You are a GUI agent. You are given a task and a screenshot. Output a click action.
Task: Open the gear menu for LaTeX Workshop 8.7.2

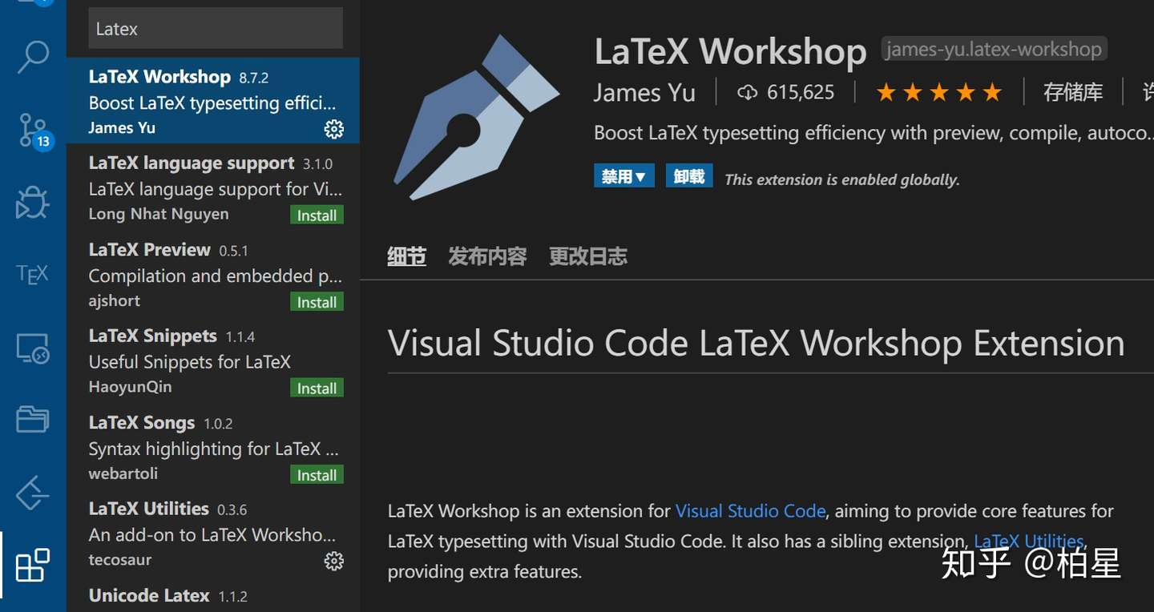point(334,129)
